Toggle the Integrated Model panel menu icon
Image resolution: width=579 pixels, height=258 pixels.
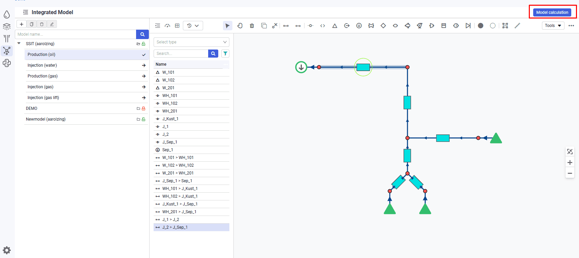tap(26, 12)
